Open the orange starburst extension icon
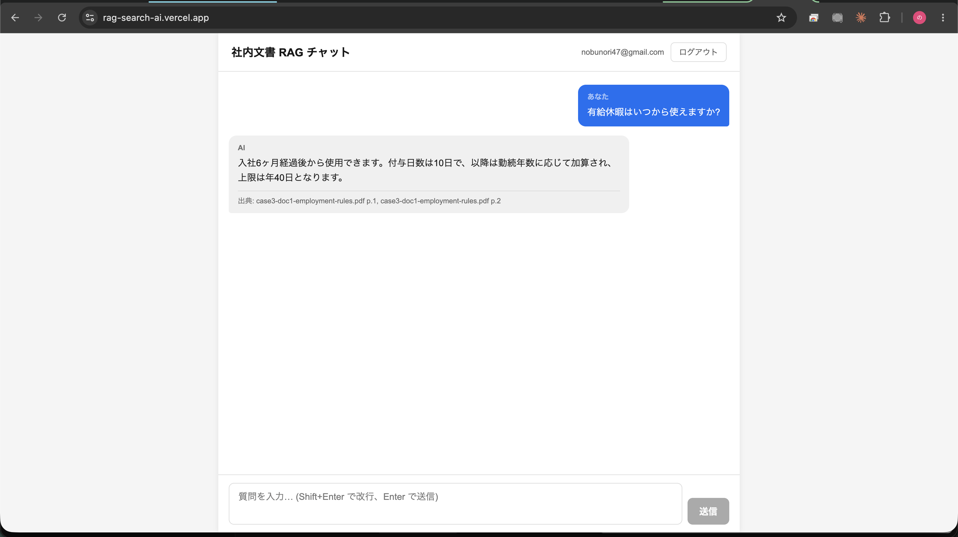The image size is (958, 537). [x=861, y=18]
